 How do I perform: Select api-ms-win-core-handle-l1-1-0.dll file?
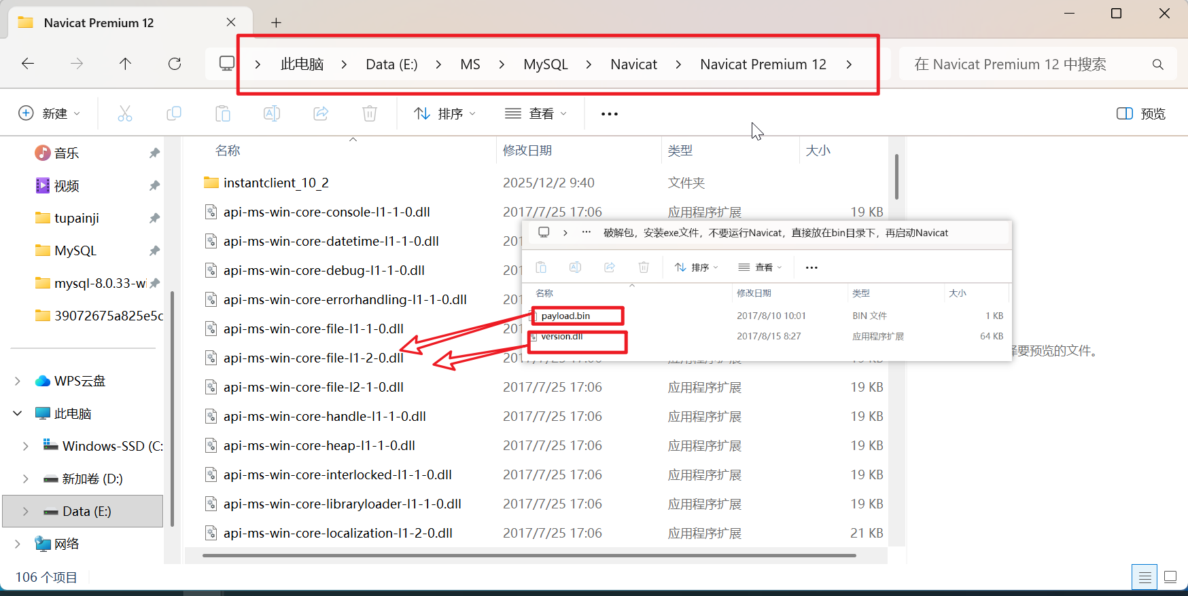(x=325, y=417)
